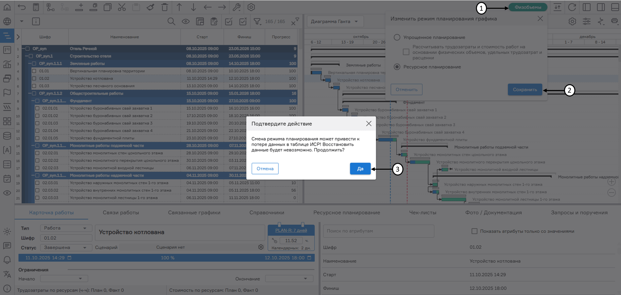Click the trash delete icon

[164, 7]
